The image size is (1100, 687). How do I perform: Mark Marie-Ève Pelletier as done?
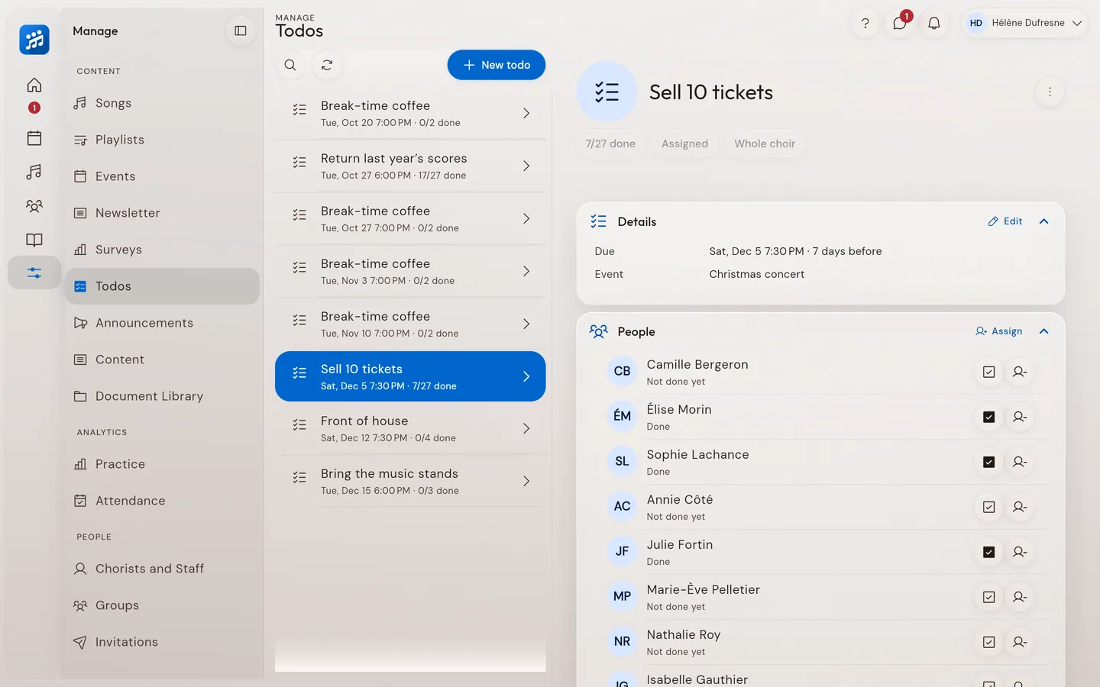(988, 597)
